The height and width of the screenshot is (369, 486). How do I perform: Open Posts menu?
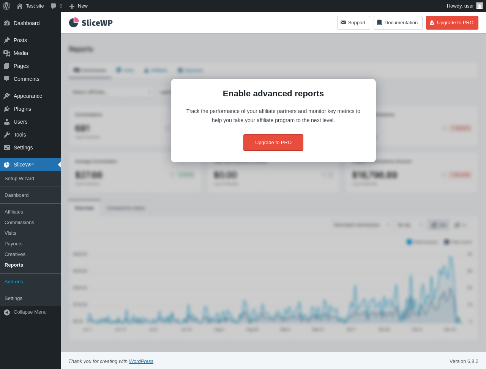coord(30,40)
